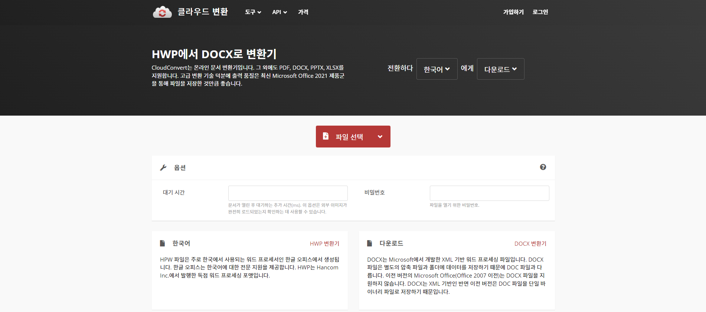
Task: Click the document icon next to 한국어 heading
Action: [162, 243]
